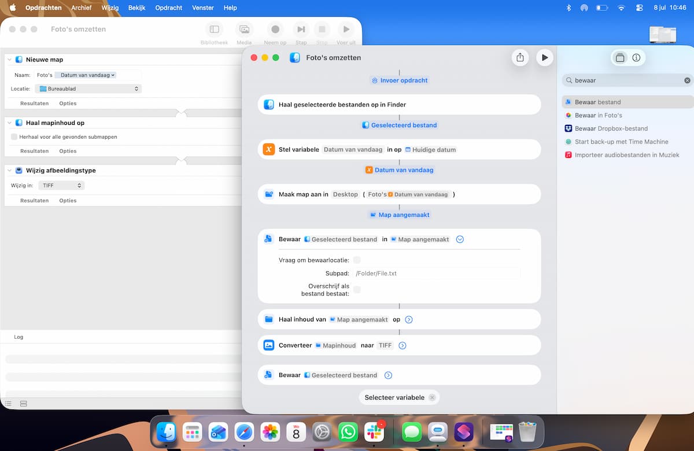Open shortcut details info icon
694x451 pixels.
pyautogui.click(x=636, y=58)
